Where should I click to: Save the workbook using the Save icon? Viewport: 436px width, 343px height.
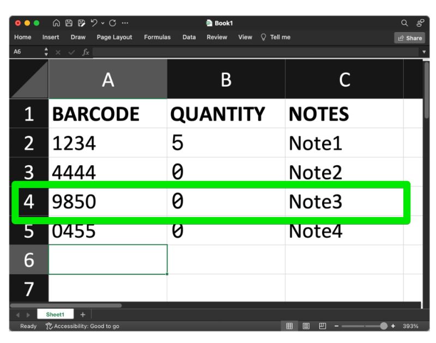tap(69, 23)
